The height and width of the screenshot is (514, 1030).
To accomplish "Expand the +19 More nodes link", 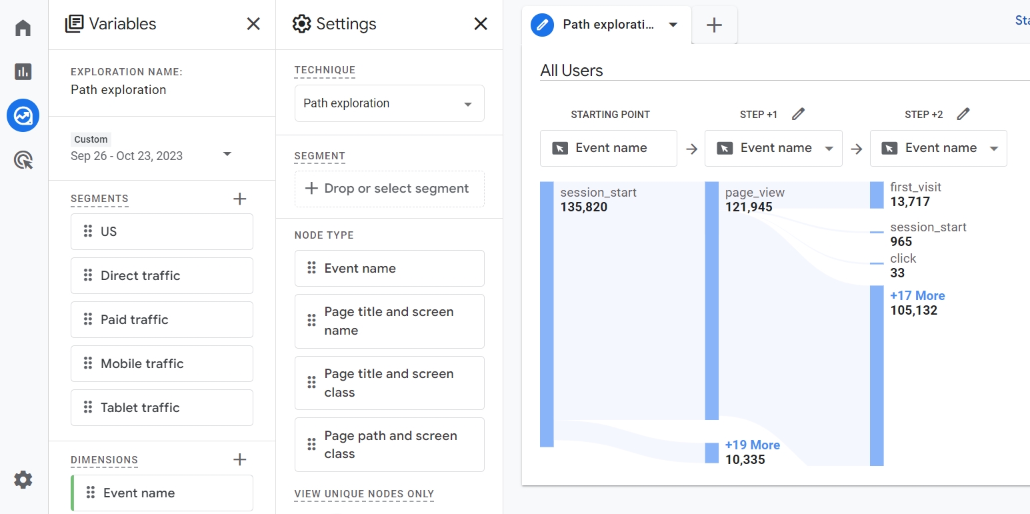I will (x=752, y=445).
